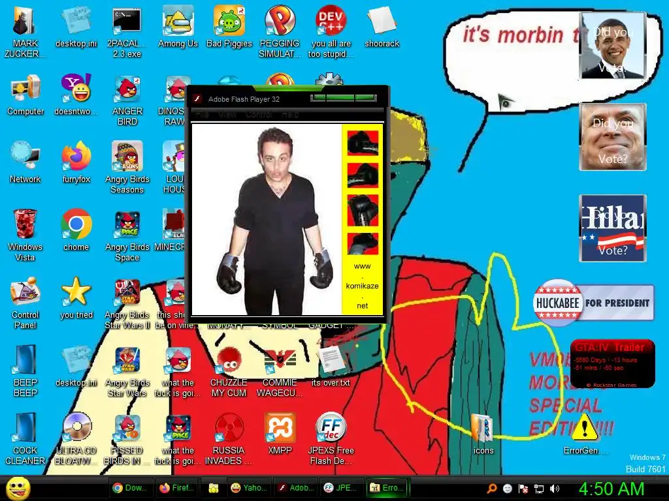Viewport: 669px width, 501px height.
Task: Open the folder button on taskbar
Action: (x=214, y=488)
